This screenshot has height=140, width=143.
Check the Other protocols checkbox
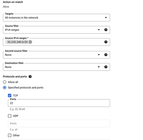pos(10,135)
